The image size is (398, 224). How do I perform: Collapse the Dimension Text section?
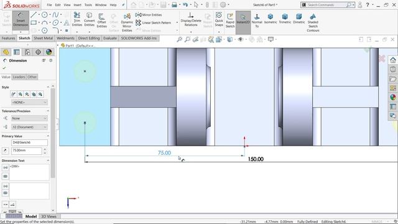coord(48,161)
